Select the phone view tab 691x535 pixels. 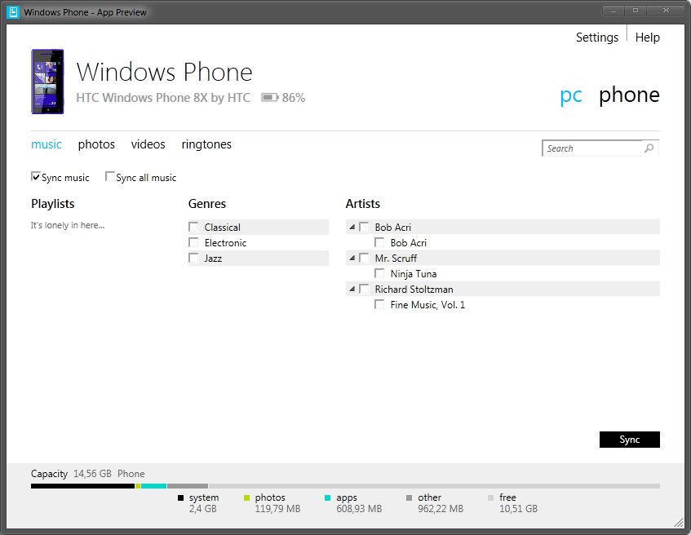click(629, 95)
